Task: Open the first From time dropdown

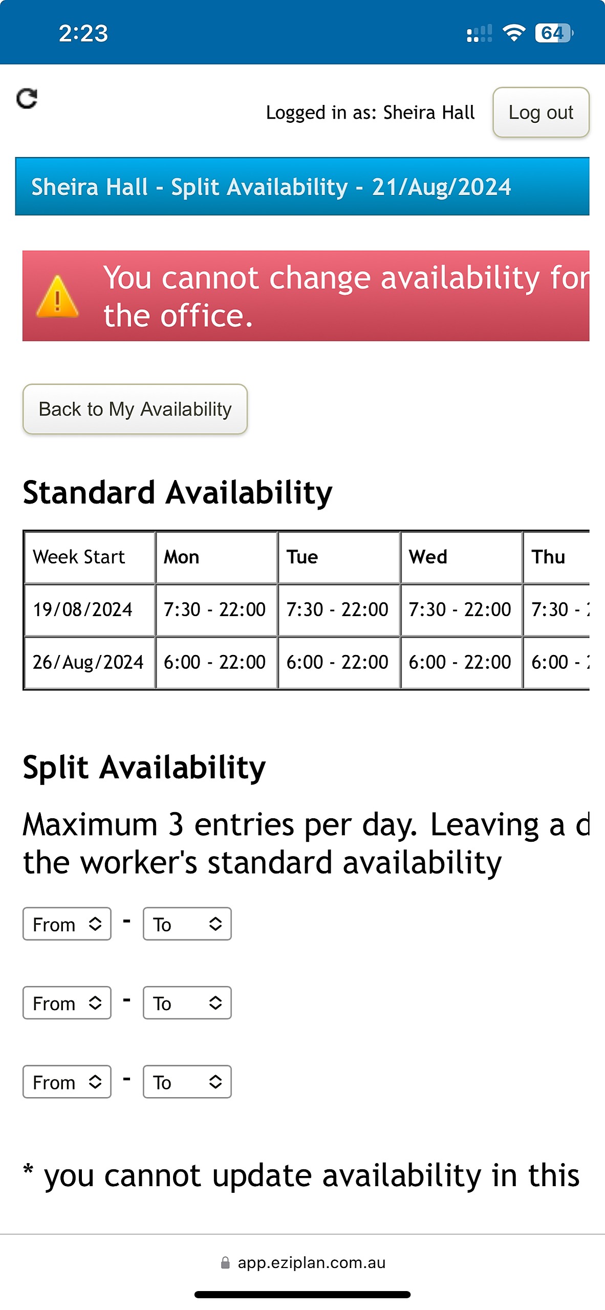Action: pyautogui.click(x=67, y=924)
